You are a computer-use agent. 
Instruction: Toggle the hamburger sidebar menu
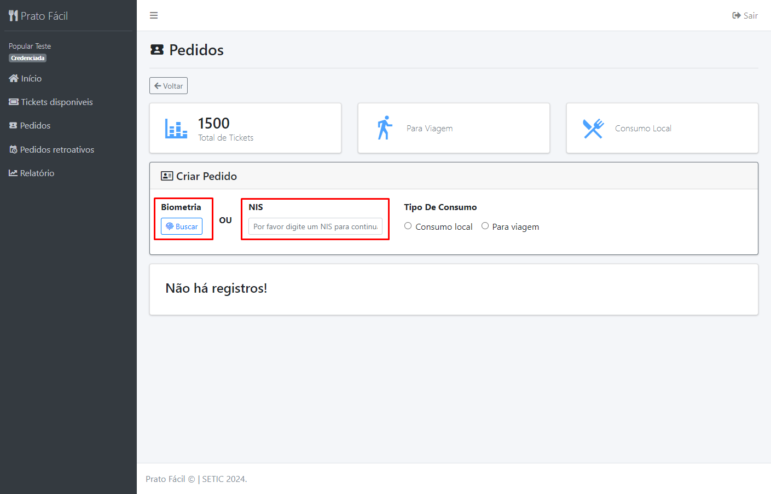(154, 15)
